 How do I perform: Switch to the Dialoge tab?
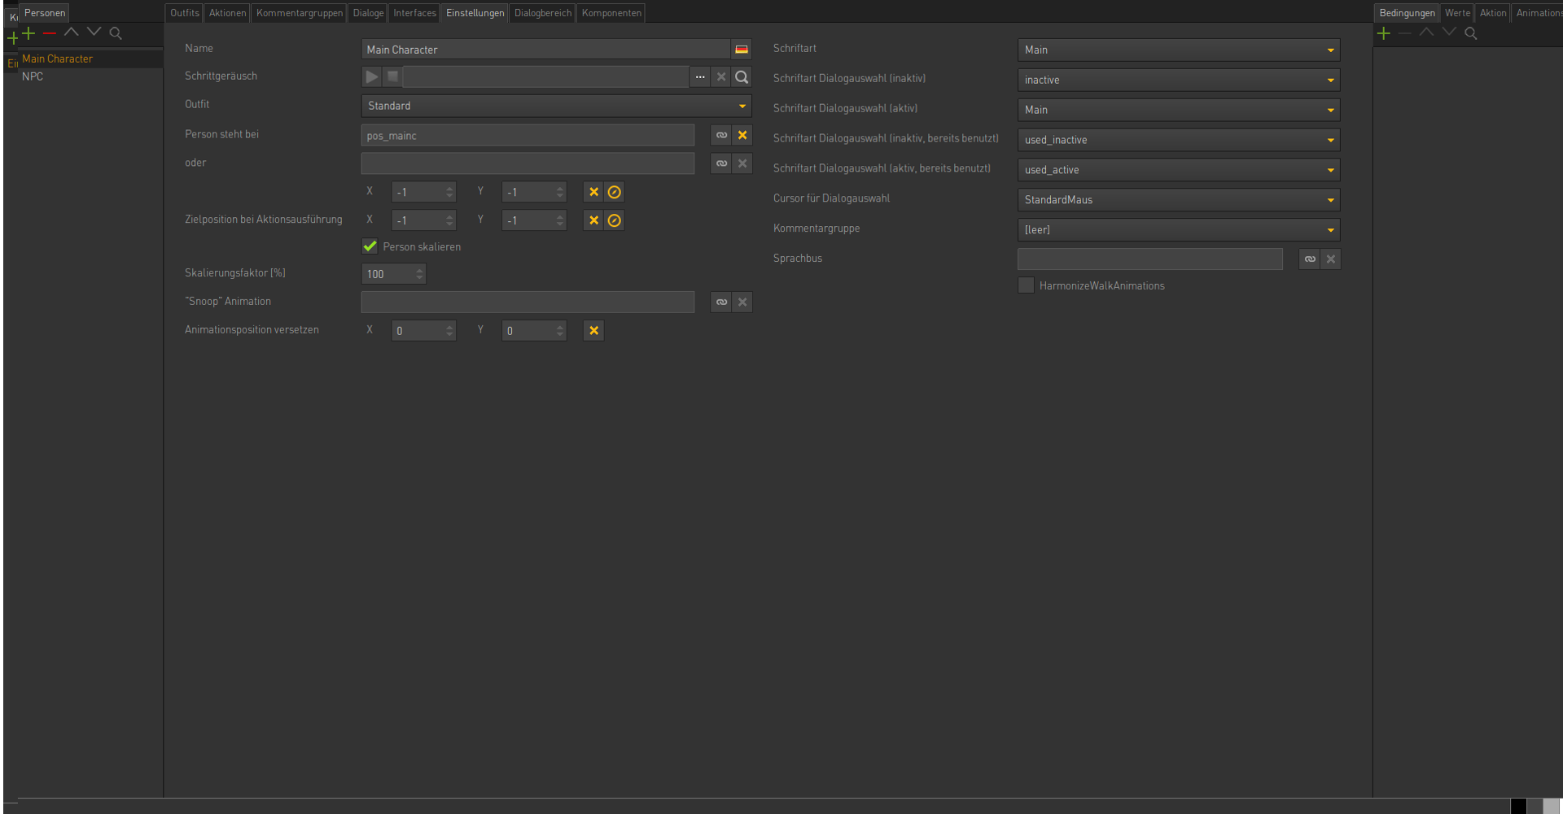(368, 13)
